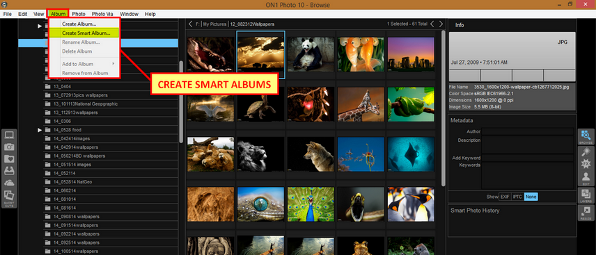The height and width of the screenshot is (255, 596).
Task: Click the thumbnail grid vertical scrollbar
Action: pos(444,108)
